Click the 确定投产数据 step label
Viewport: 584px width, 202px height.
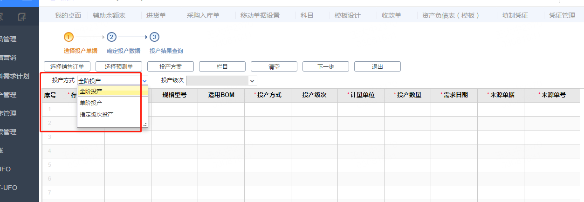point(124,51)
